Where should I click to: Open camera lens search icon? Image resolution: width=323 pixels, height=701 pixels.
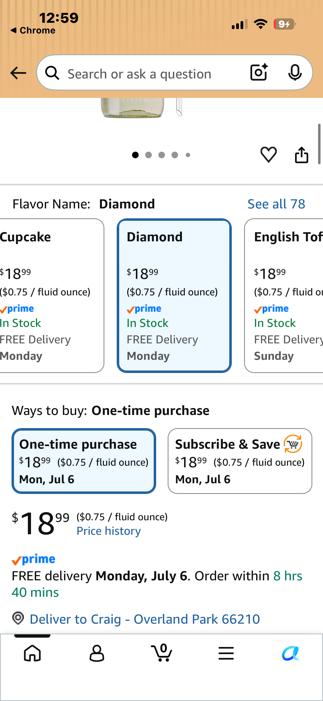[x=259, y=72]
